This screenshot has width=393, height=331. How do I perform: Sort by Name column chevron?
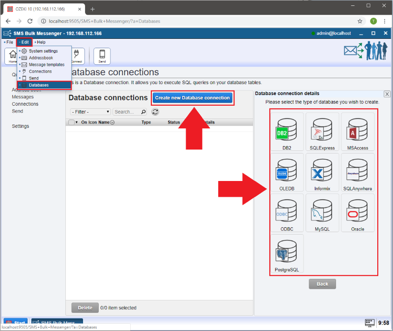point(112,122)
